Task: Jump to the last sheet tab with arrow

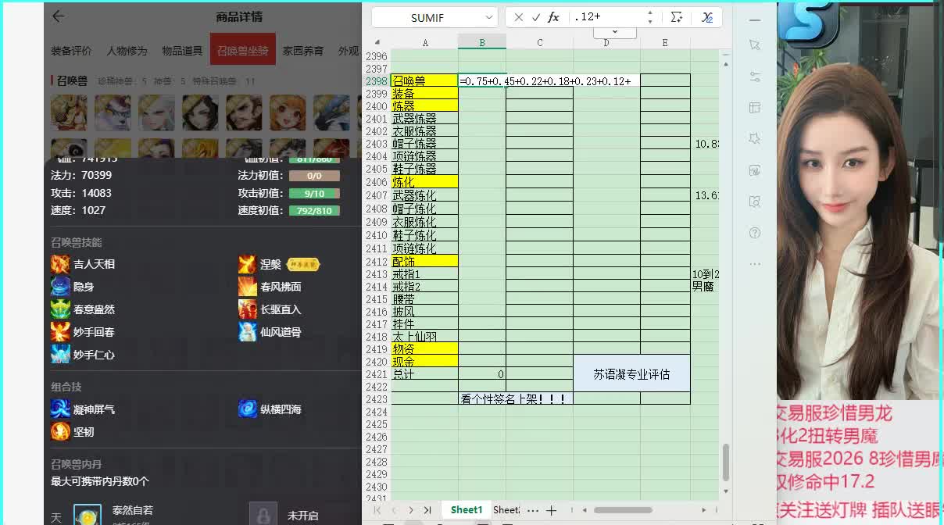Action: (x=427, y=510)
